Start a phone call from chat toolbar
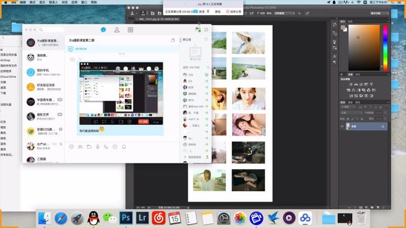406x228 pixels. click(x=106, y=146)
